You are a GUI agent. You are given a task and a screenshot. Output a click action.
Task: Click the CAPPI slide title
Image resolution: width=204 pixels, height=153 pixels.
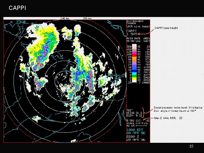pyautogui.click(x=17, y=8)
